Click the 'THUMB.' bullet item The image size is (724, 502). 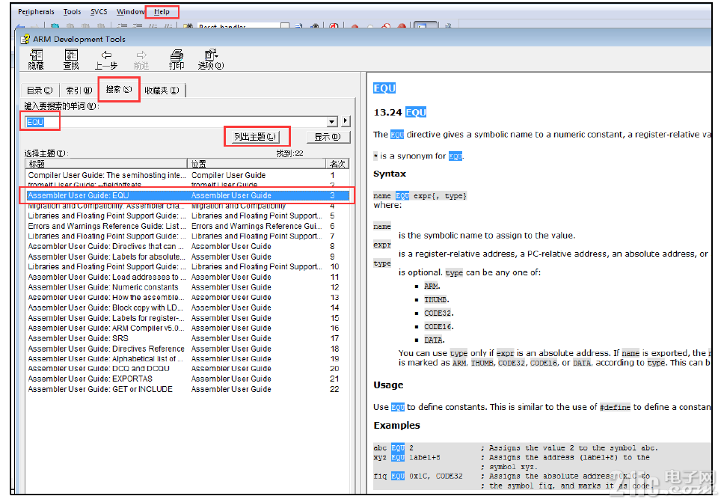click(437, 300)
